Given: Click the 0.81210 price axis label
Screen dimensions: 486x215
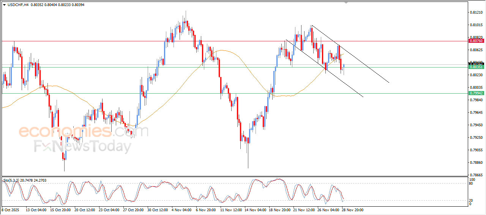Looking at the screenshot, I should [476, 13].
